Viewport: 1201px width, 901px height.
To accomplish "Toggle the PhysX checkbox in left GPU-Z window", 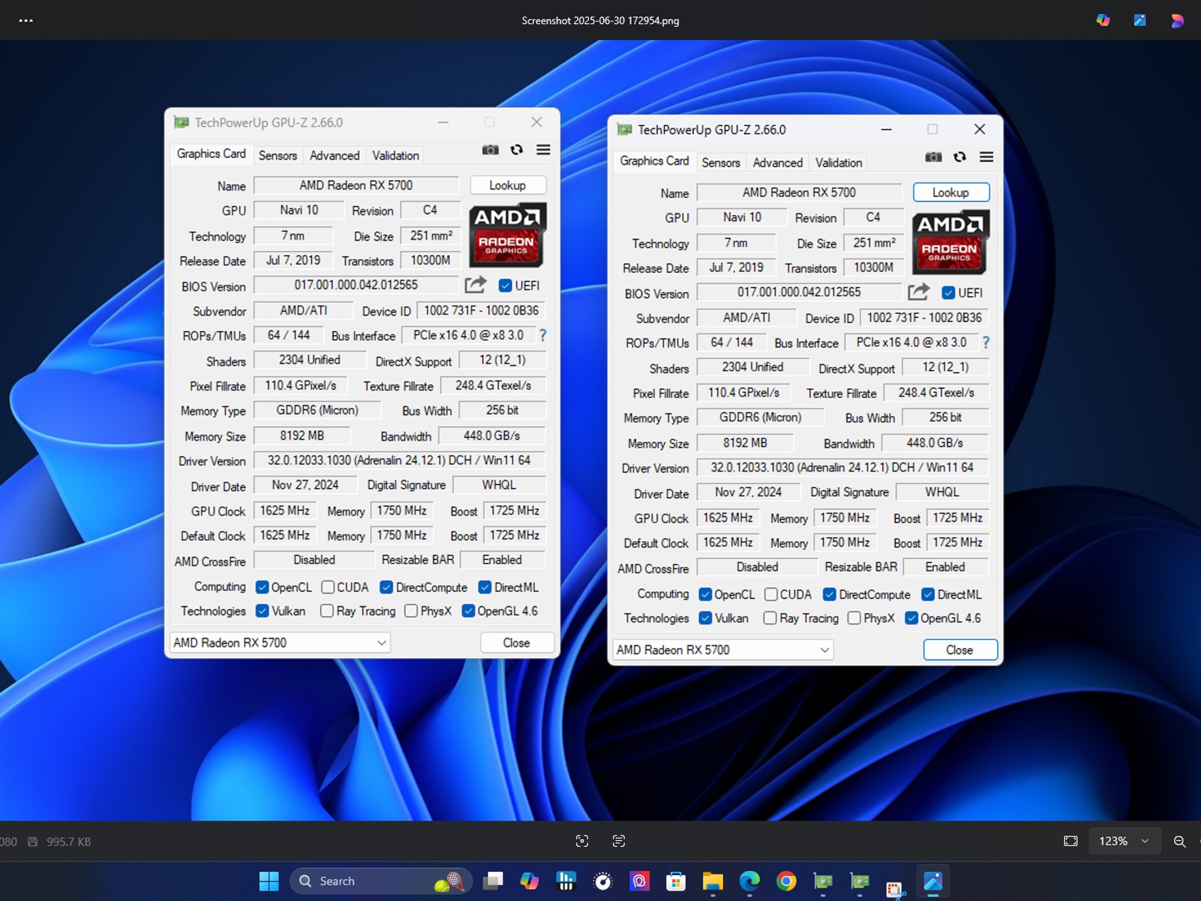I will (x=411, y=611).
